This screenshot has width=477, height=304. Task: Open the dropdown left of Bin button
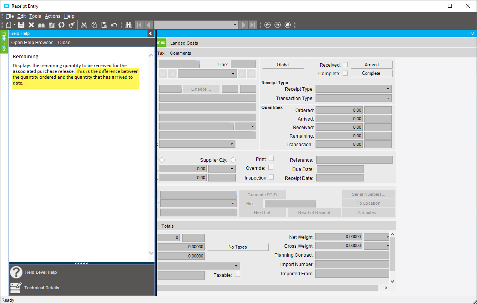233,204
